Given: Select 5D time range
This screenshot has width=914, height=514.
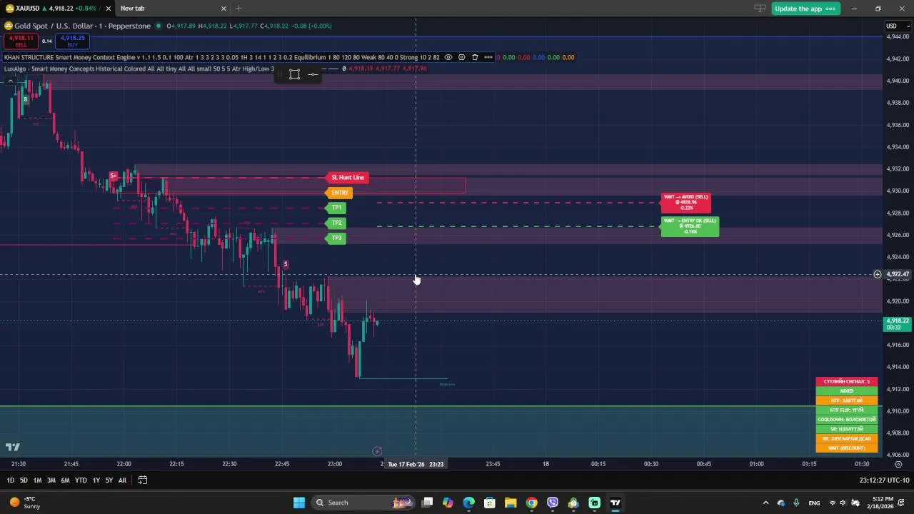Looking at the screenshot, I should click(x=24, y=480).
